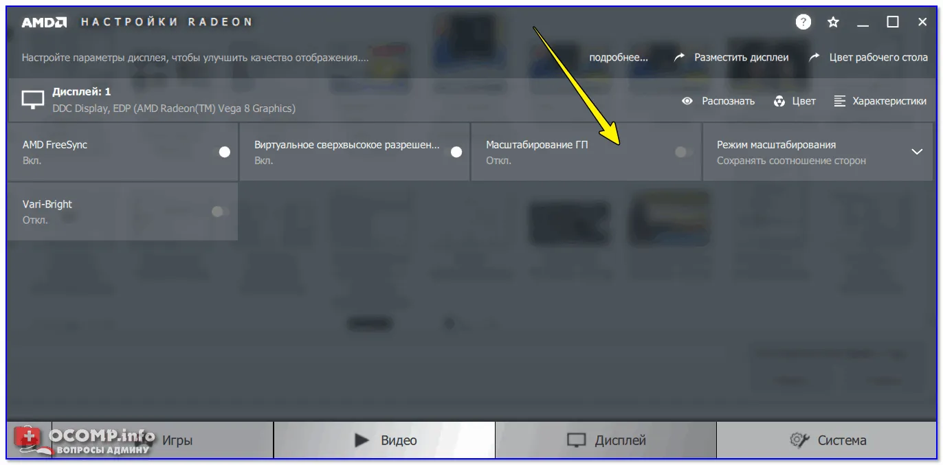Expand the Режим масштабирования dropdown chevron
Viewport: 943px width, 465px height.
917,152
